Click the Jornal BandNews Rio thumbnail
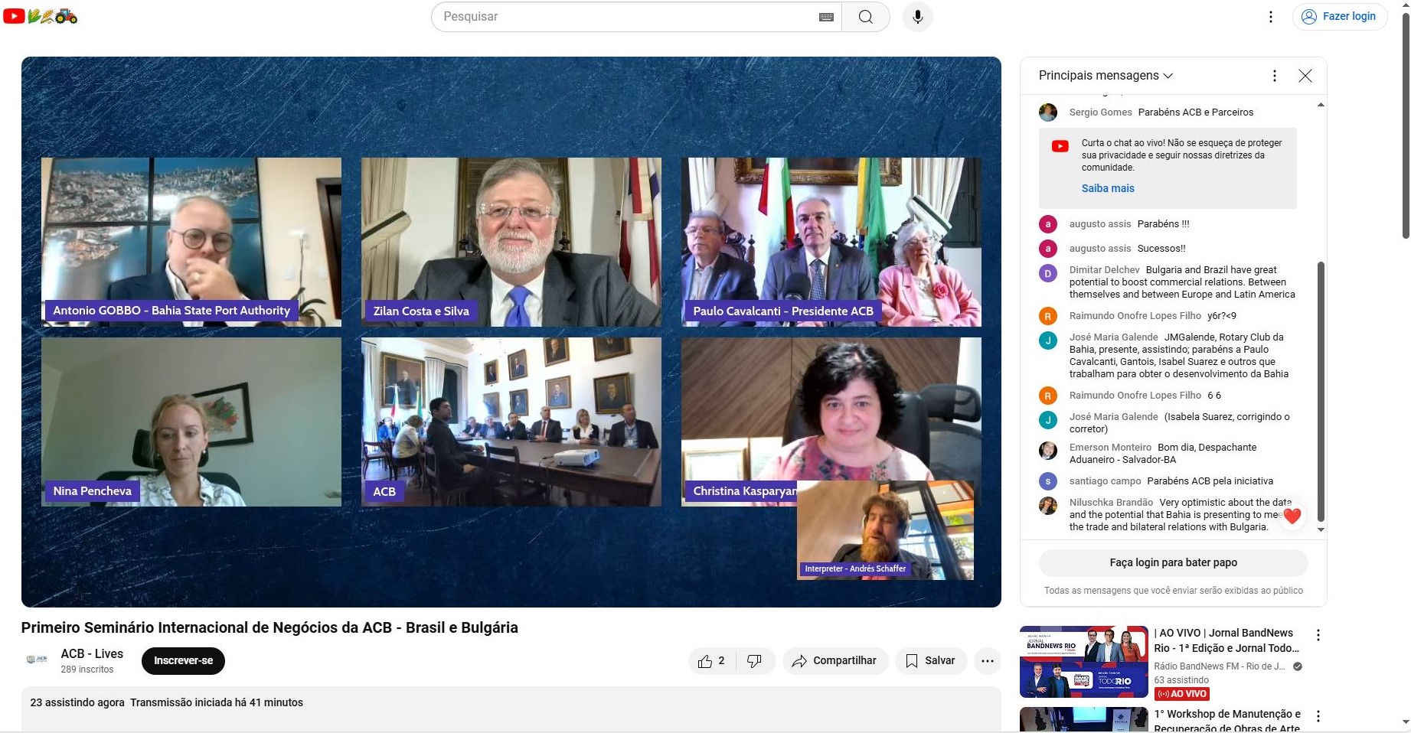This screenshot has width=1411, height=733. pyautogui.click(x=1083, y=662)
